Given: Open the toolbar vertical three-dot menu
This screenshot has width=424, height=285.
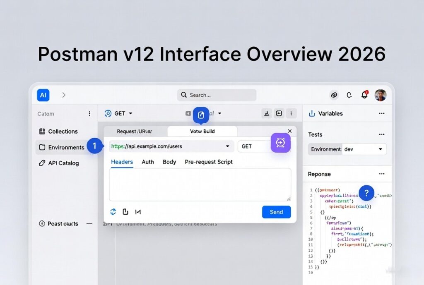Looking at the screenshot, I should point(291,113).
